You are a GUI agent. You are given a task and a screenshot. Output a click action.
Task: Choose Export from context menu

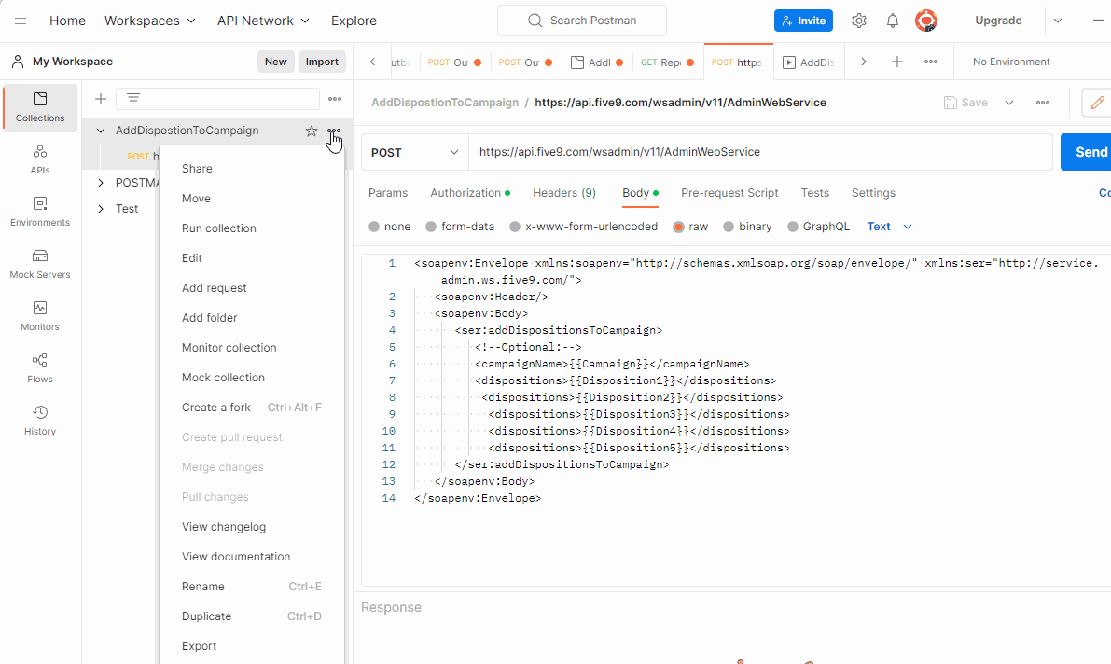[199, 646]
